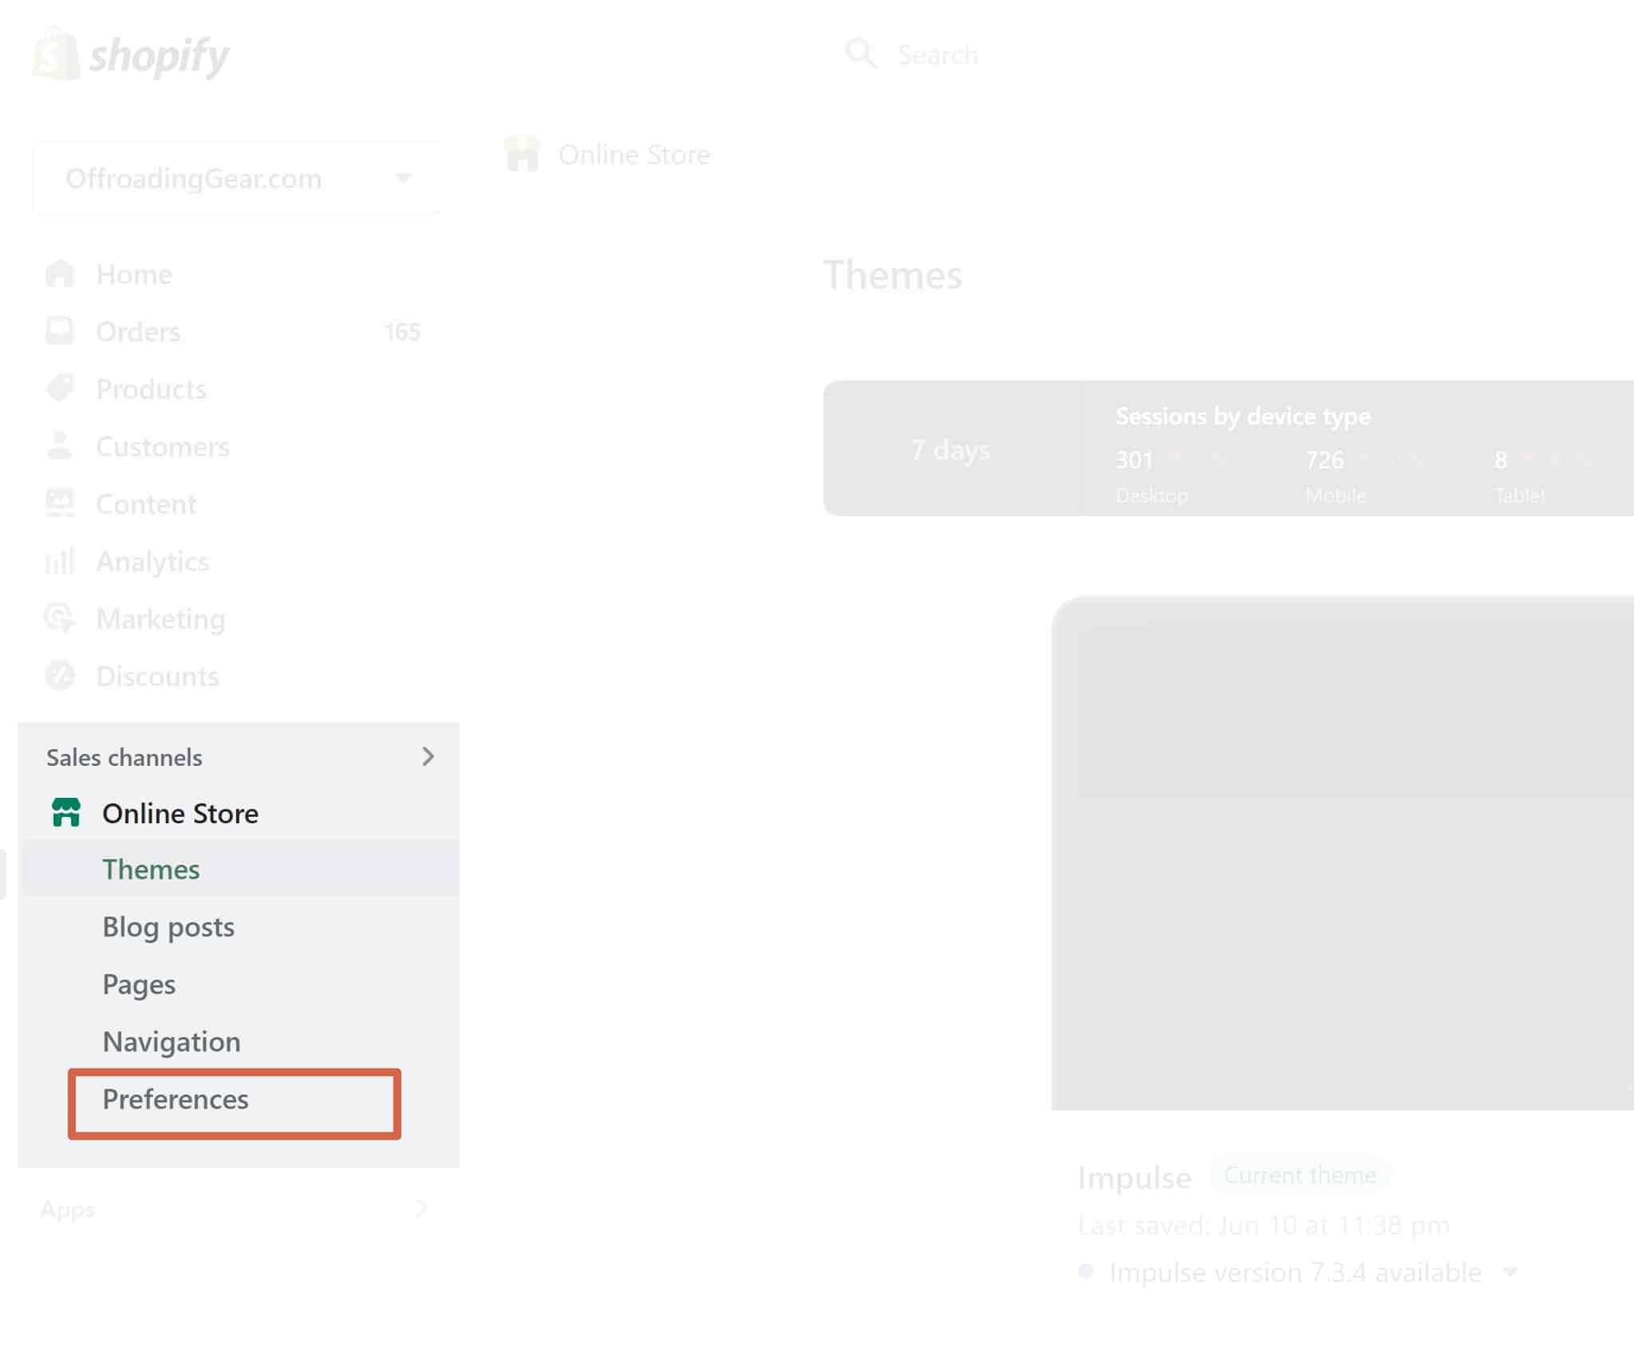Click the Content image icon

(60, 503)
